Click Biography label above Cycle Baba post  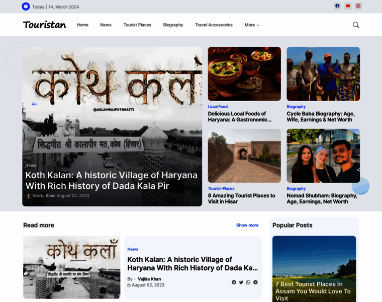(x=296, y=107)
